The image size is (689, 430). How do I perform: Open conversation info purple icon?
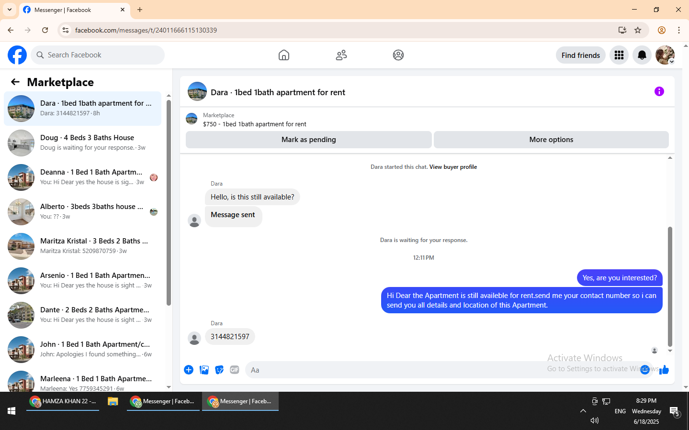click(x=659, y=91)
